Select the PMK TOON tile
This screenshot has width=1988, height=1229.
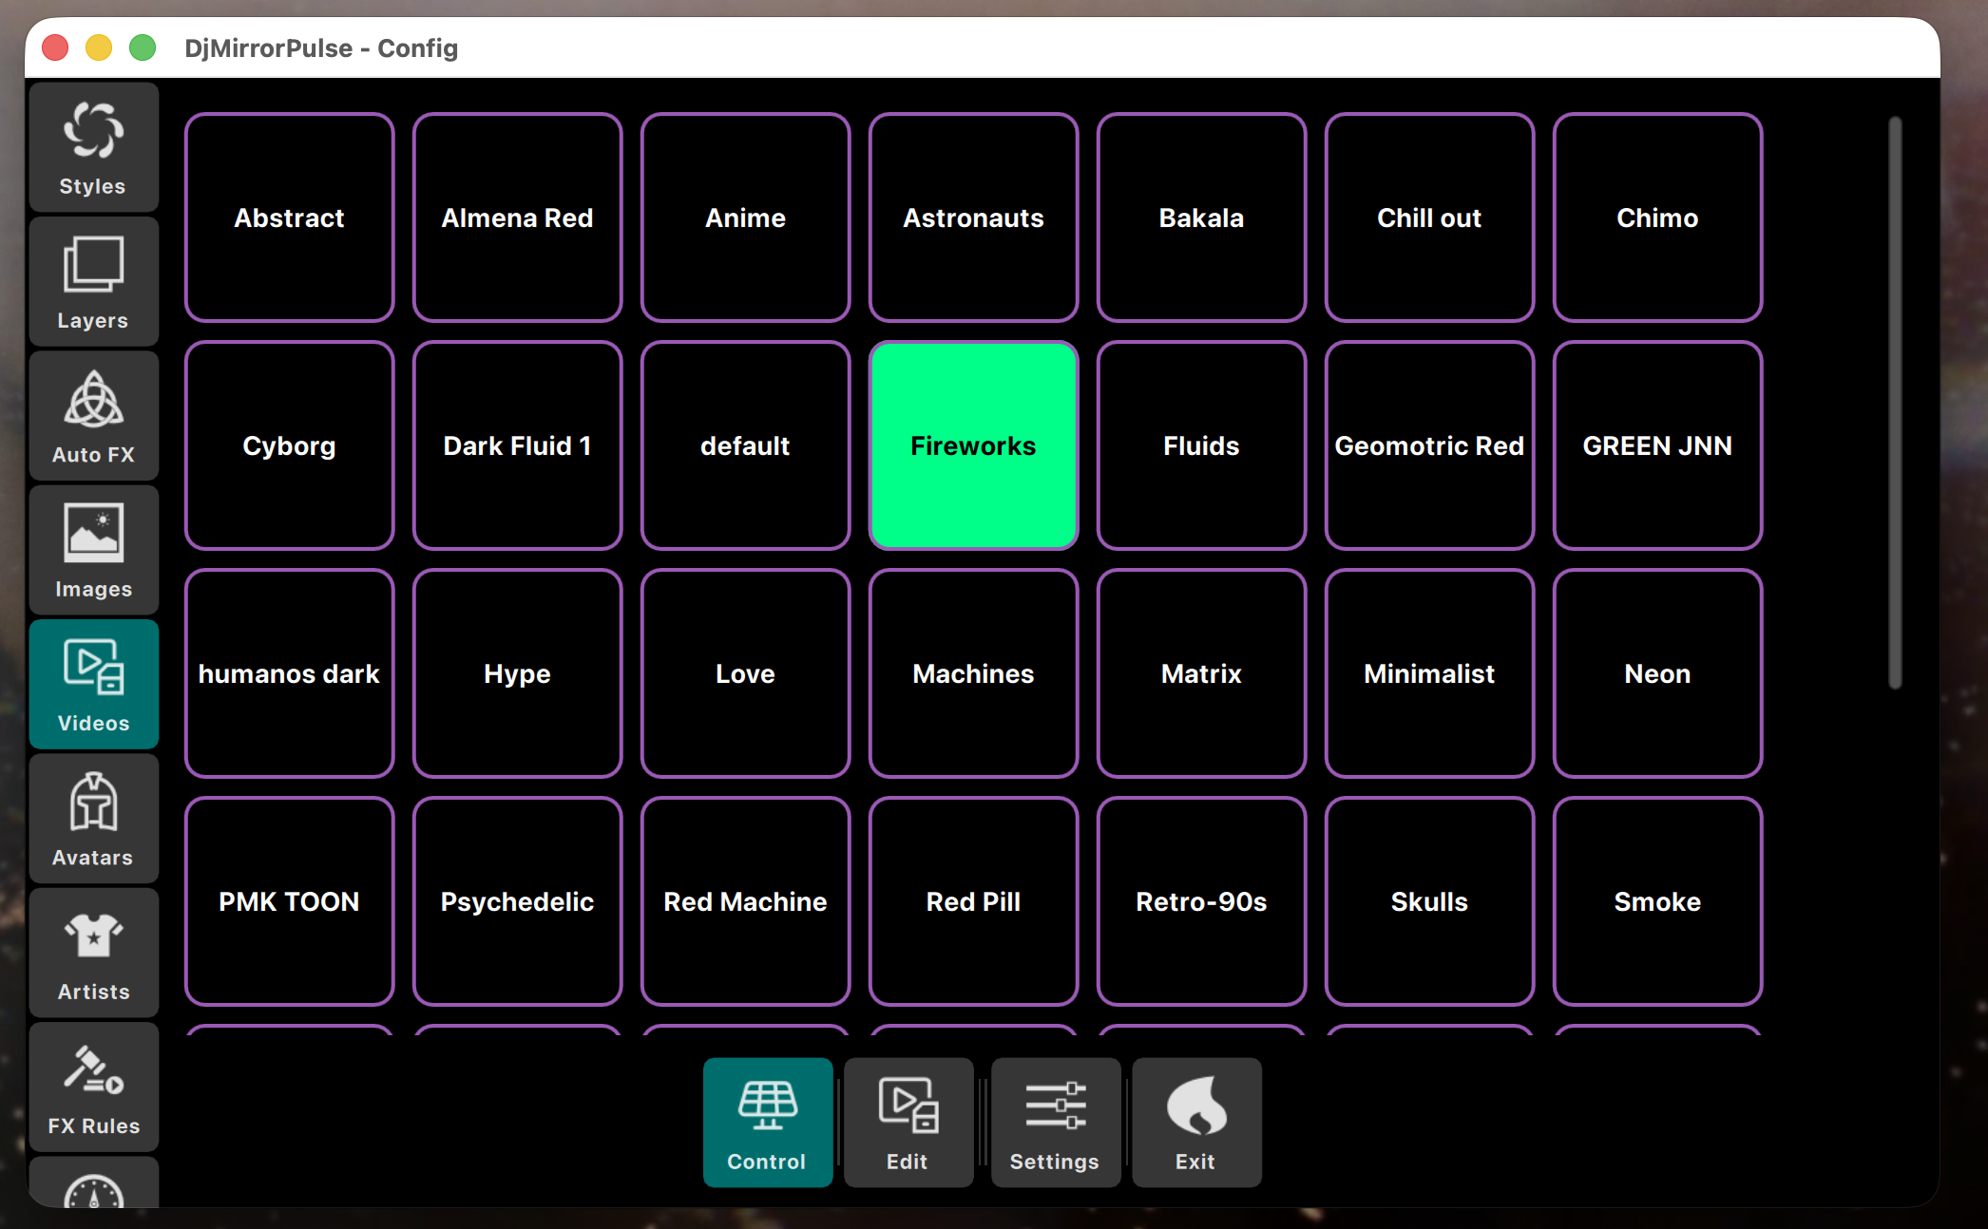coord(290,901)
